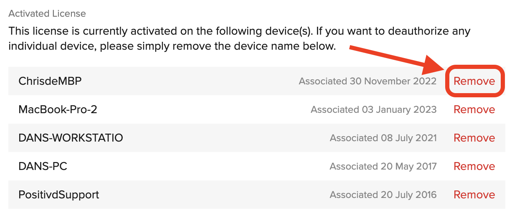Select the MacBook-Pro-2 device name

[58, 109]
